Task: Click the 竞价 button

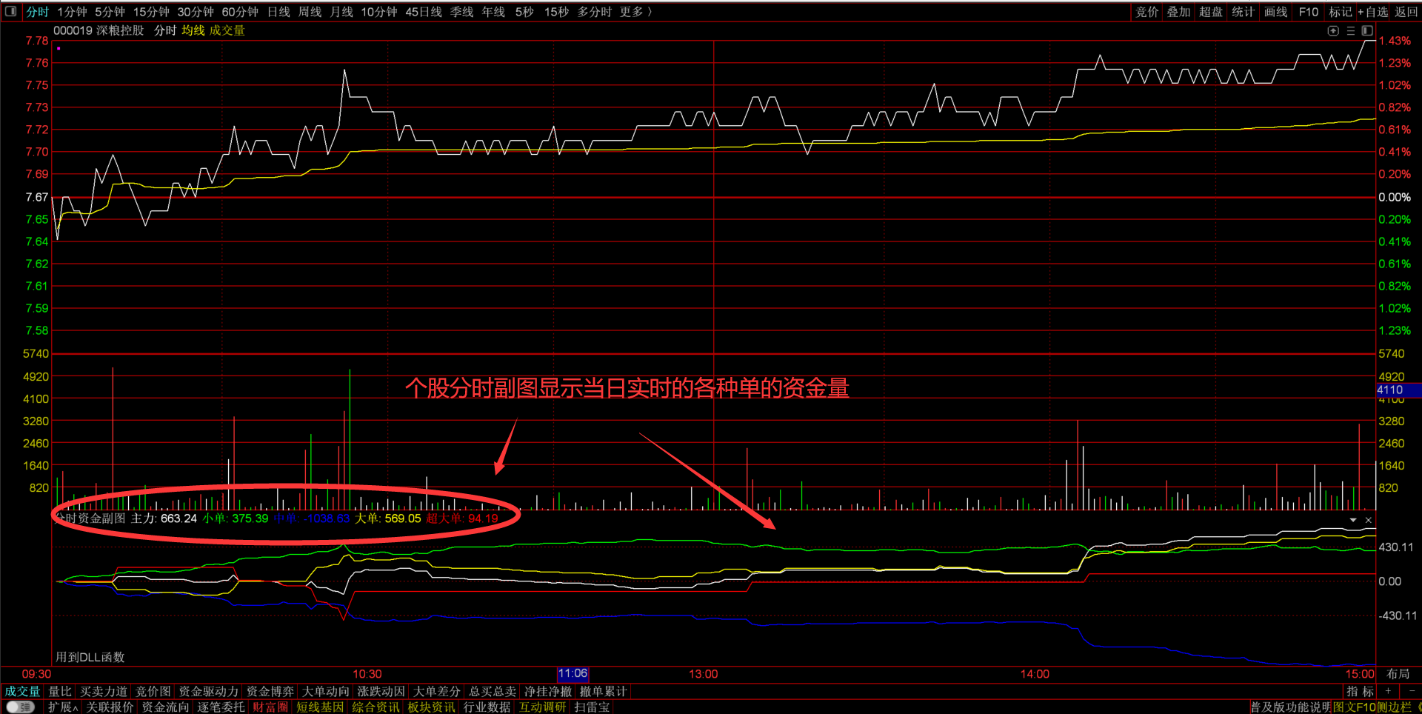Action: point(1147,12)
